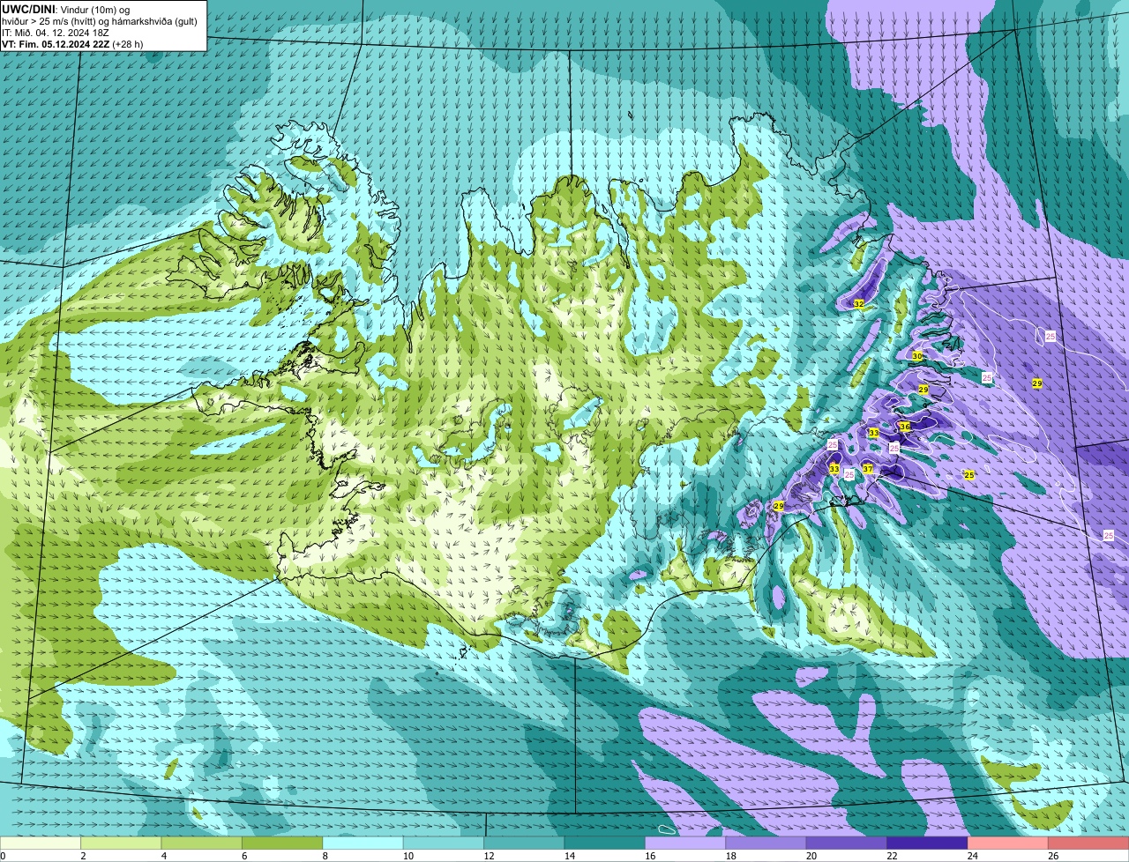Viewport: 1129px width, 862px height.
Task: Click the pink 24–26 m/s legend swatch
Action: 1008,843
